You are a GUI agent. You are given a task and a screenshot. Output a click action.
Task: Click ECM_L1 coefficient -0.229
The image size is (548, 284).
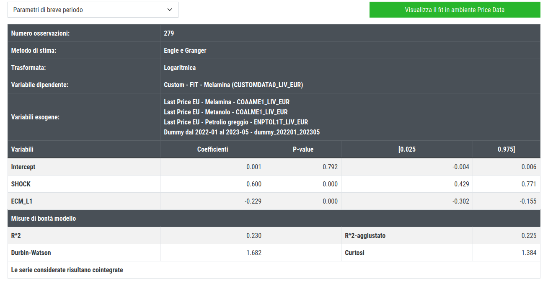point(253,201)
